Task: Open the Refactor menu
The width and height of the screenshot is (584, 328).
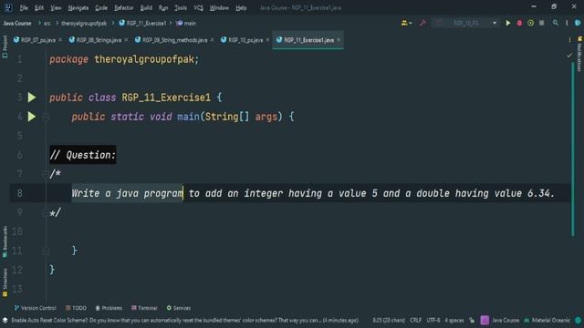Action: (124, 8)
